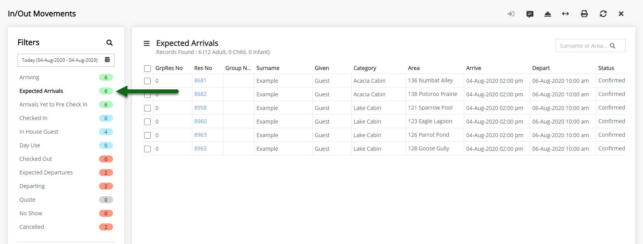The width and height of the screenshot is (643, 244).
Task: Check the box for reservation 8963
Action: [x=147, y=136]
